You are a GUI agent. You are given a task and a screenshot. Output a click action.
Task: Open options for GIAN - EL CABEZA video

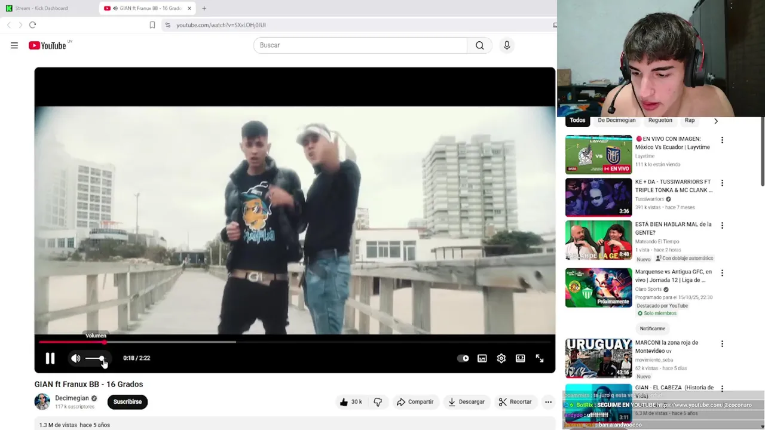pyautogui.click(x=722, y=389)
